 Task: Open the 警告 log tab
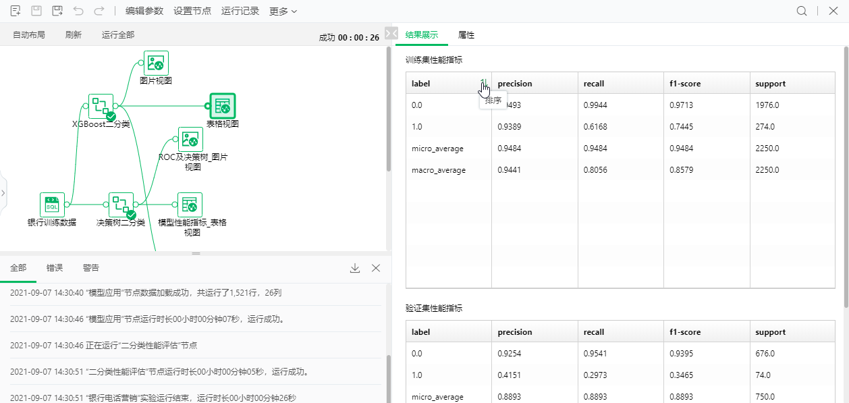[x=90, y=268]
